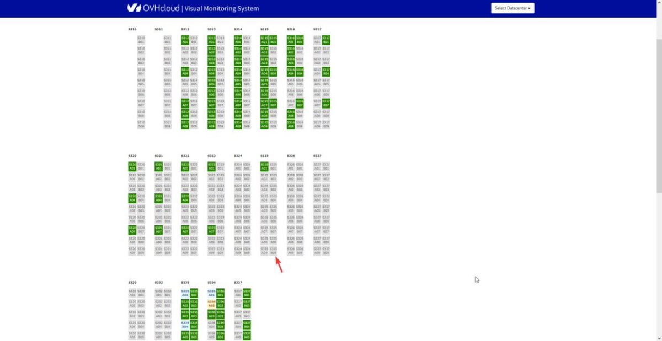Screen dimensions: 662x341
Task: Select green rack tile S320 A01
Action: point(132,166)
